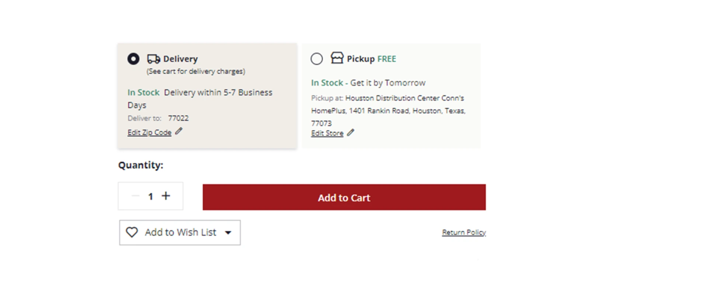Click Add to Cart
This screenshot has height=295, width=708.
click(344, 197)
